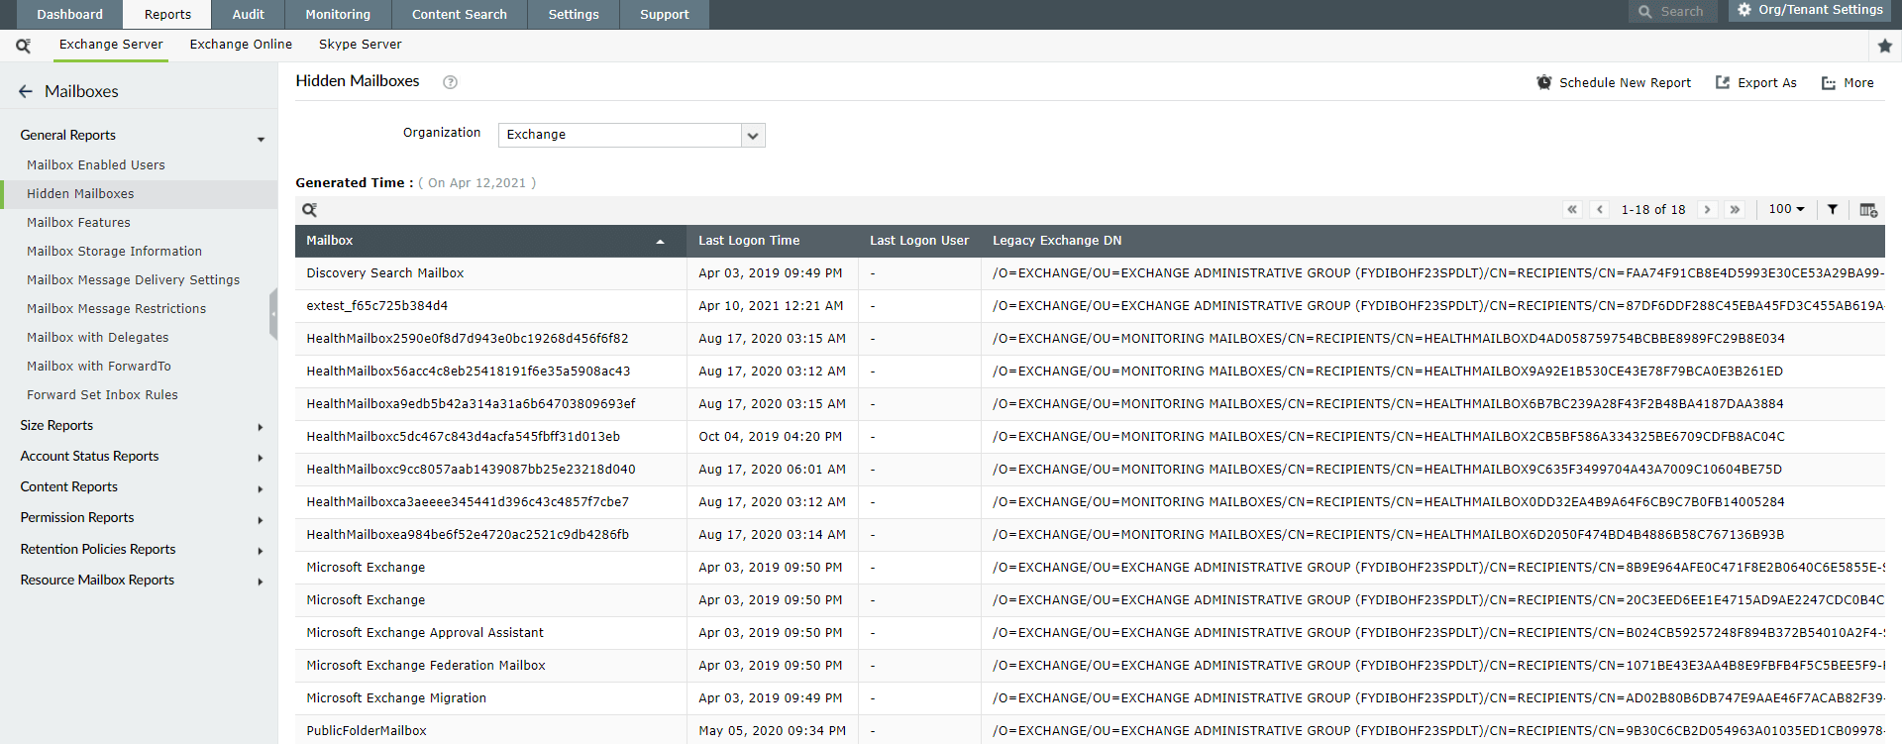Sort by Mailbox column arrow
The image size is (1902, 744).
(x=660, y=242)
